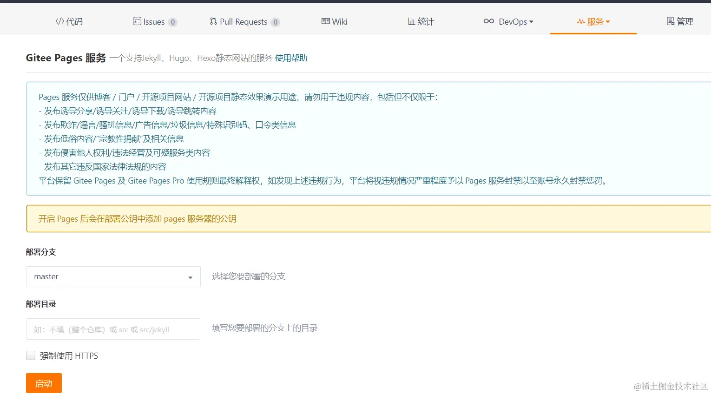Image resolution: width=711 pixels, height=394 pixels.
Task: Click the DevOps infinity icon
Action: pos(488,21)
